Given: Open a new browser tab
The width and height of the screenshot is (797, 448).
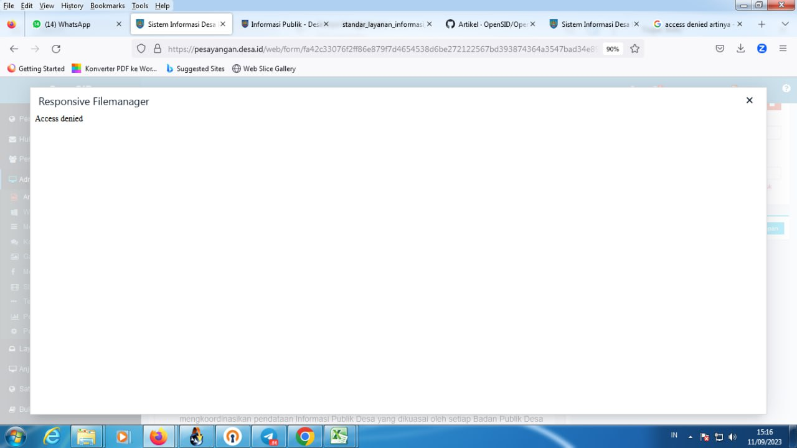Looking at the screenshot, I should [762, 24].
